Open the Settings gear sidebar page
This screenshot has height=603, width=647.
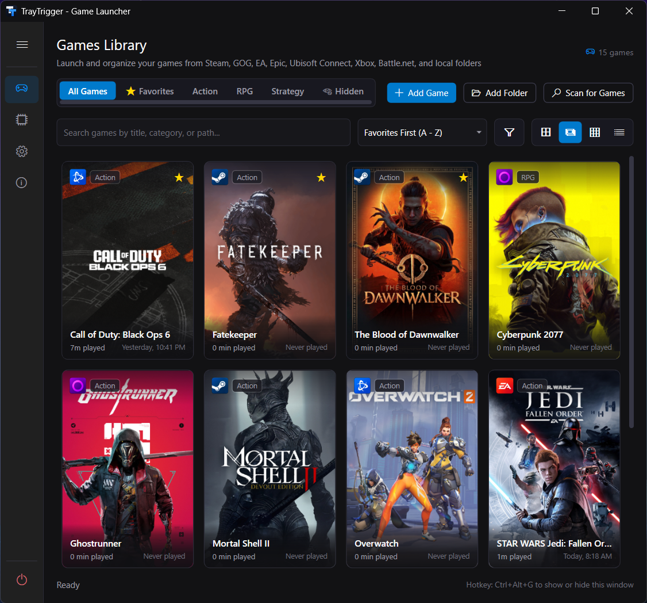pos(22,151)
